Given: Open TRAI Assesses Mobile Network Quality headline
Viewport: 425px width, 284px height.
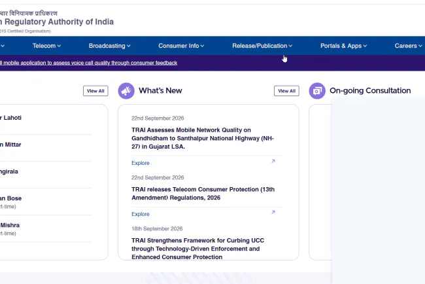Looking at the screenshot, I should pyautogui.click(x=203, y=138).
